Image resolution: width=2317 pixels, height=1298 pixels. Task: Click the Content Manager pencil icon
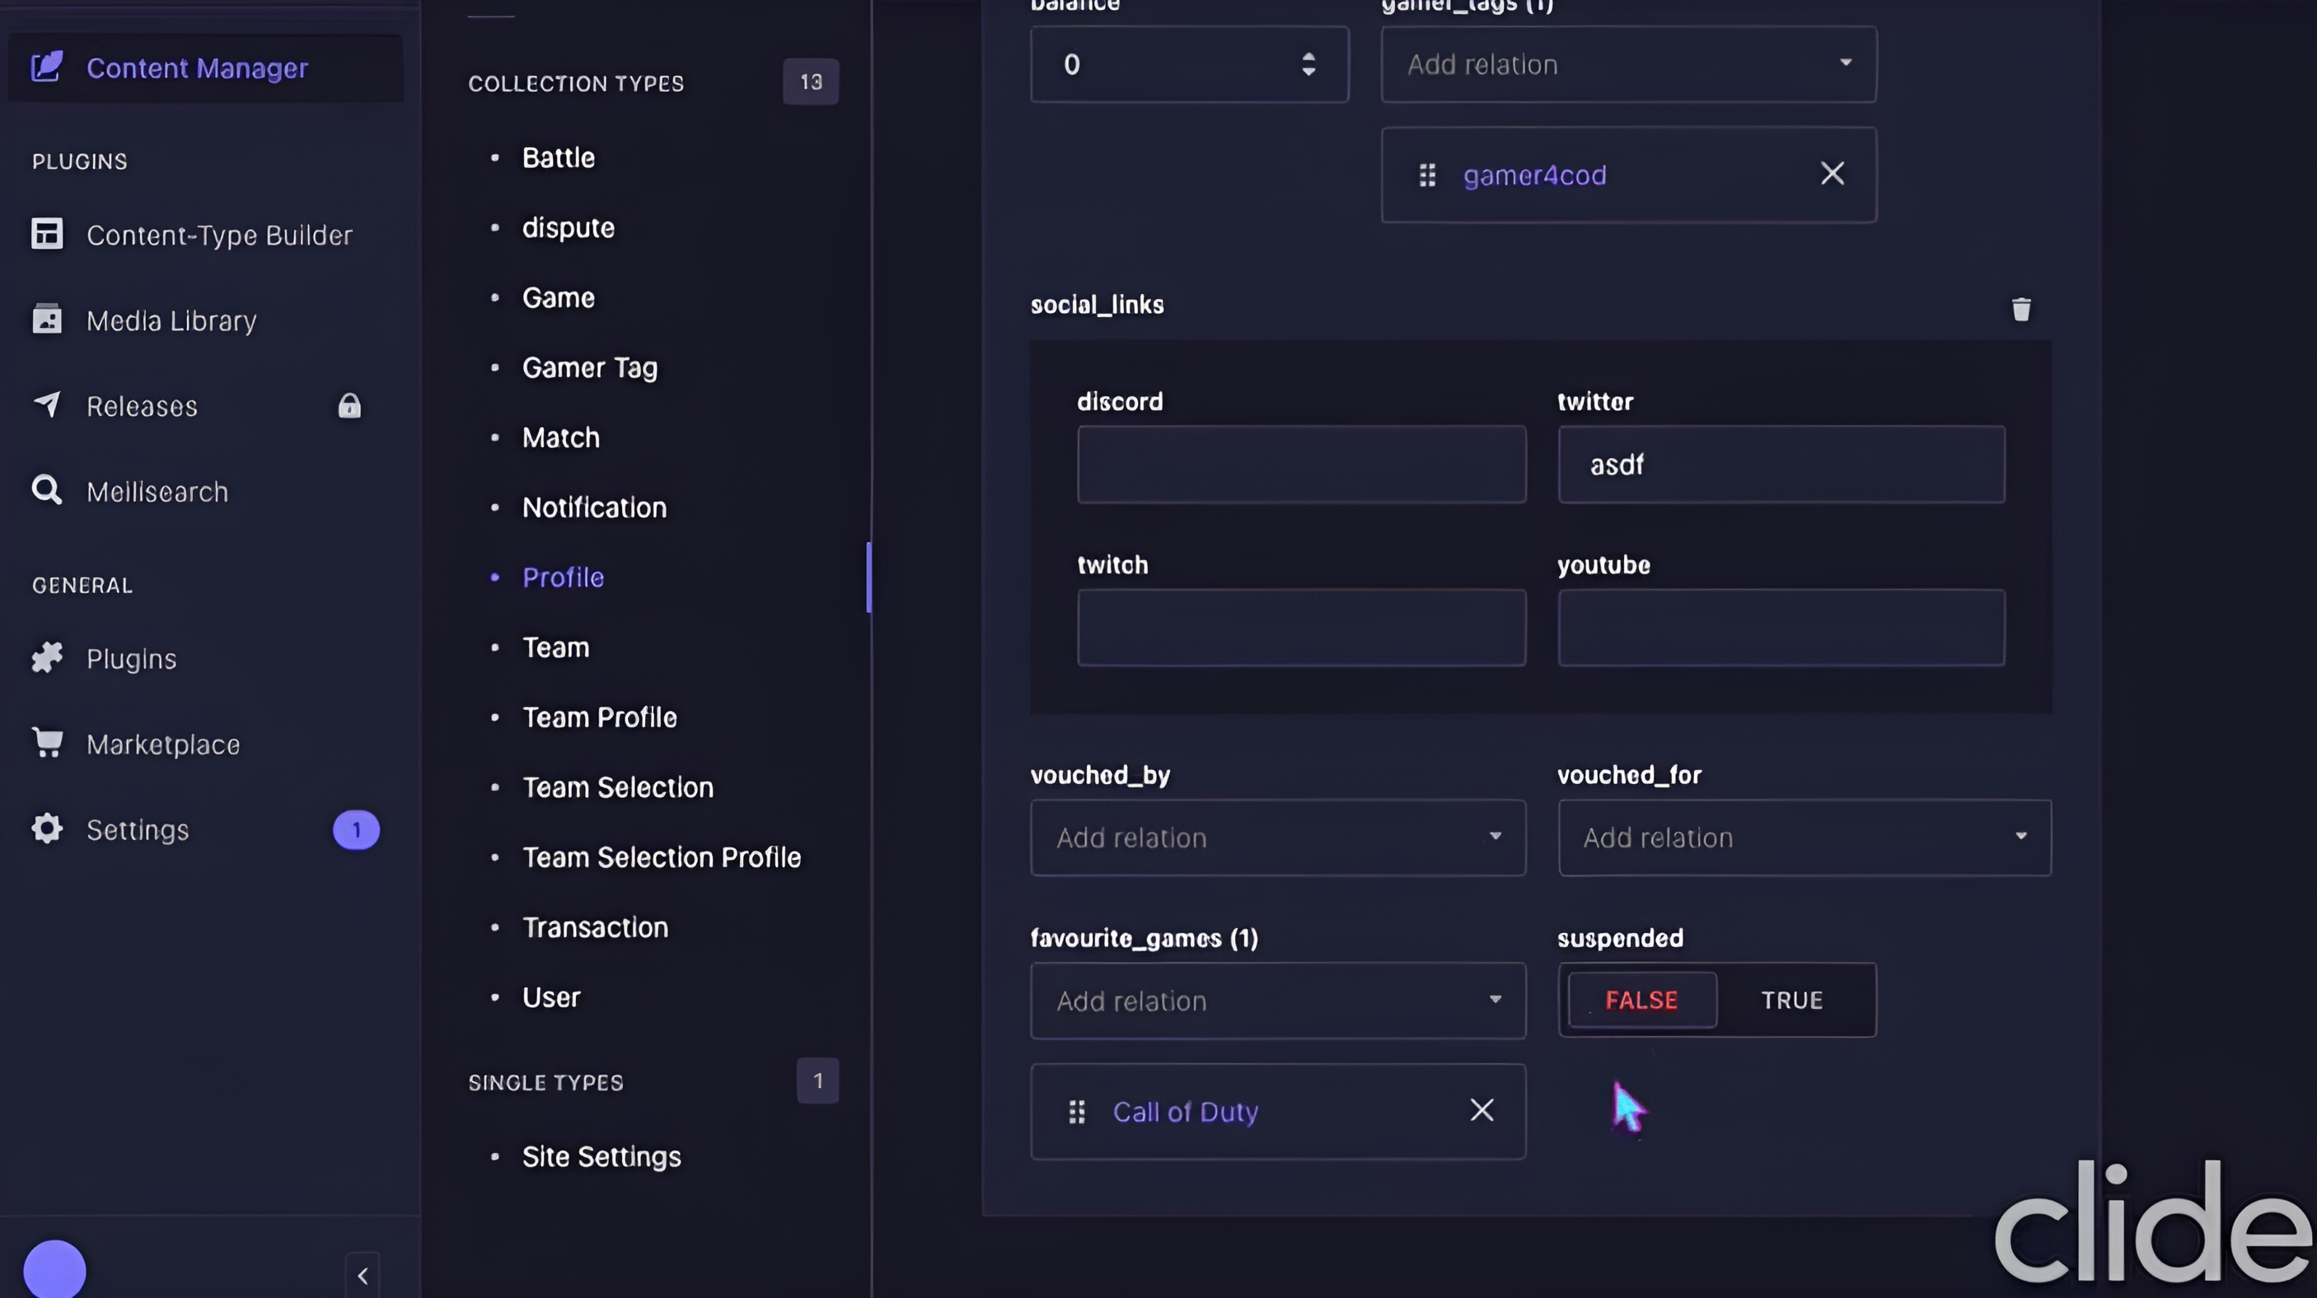tap(47, 67)
